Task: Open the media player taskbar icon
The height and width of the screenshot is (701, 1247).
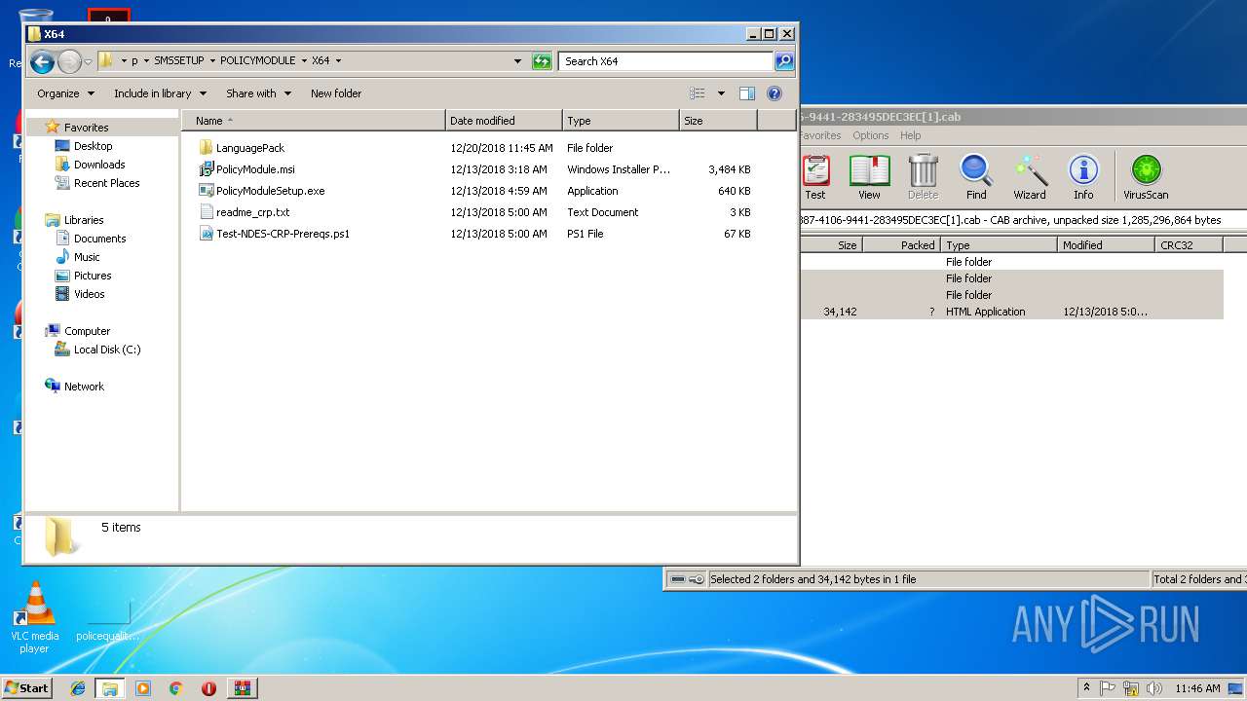Action: pyautogui.click(x=143, y=688)
